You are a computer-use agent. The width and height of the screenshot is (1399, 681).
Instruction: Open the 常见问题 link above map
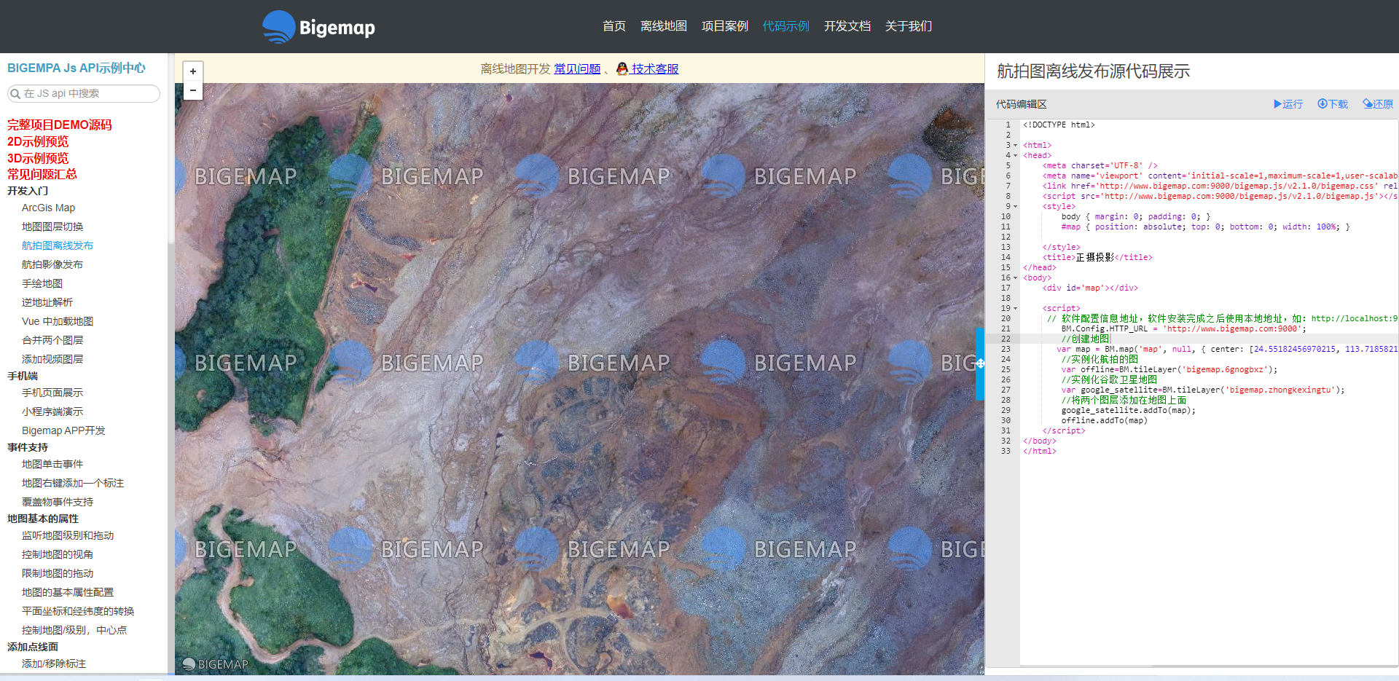pos(577,68)
